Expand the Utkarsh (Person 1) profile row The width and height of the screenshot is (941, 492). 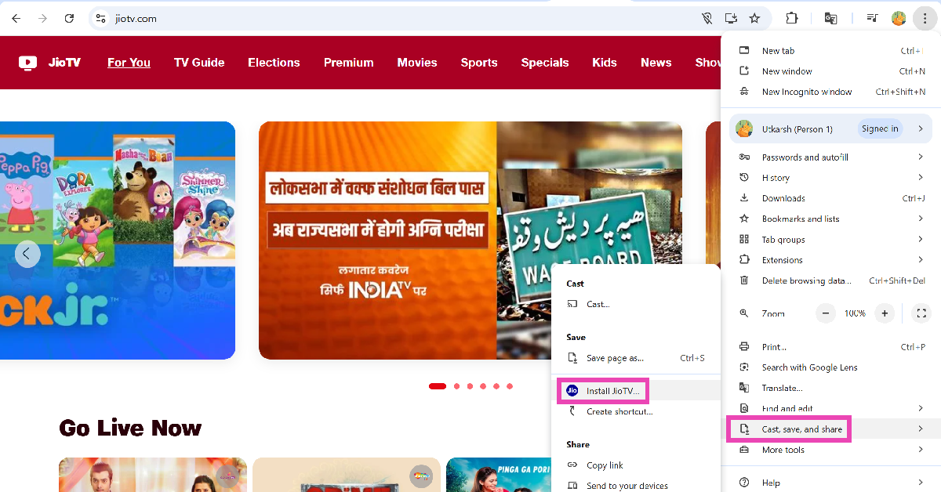(x=830, y=128)
